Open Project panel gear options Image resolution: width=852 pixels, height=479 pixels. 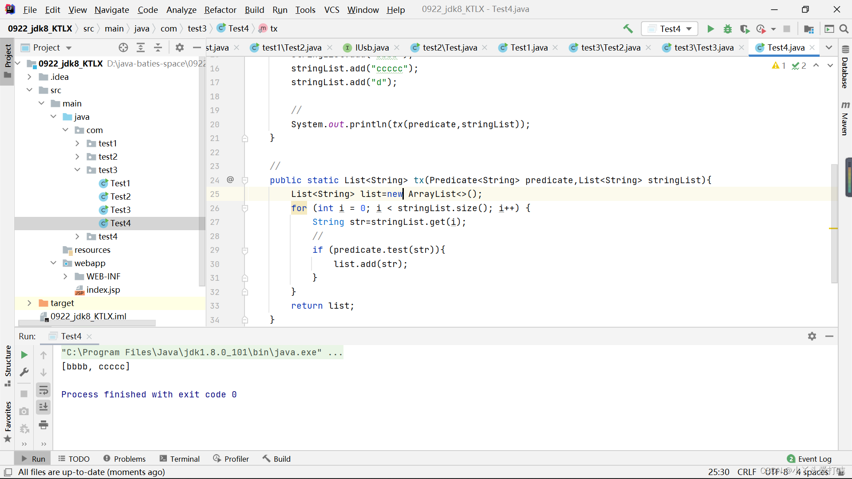coord(180,47)
